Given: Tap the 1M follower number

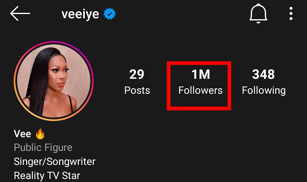Looking at the screenshot, I should pyautogui.click(x=201, y=74).
